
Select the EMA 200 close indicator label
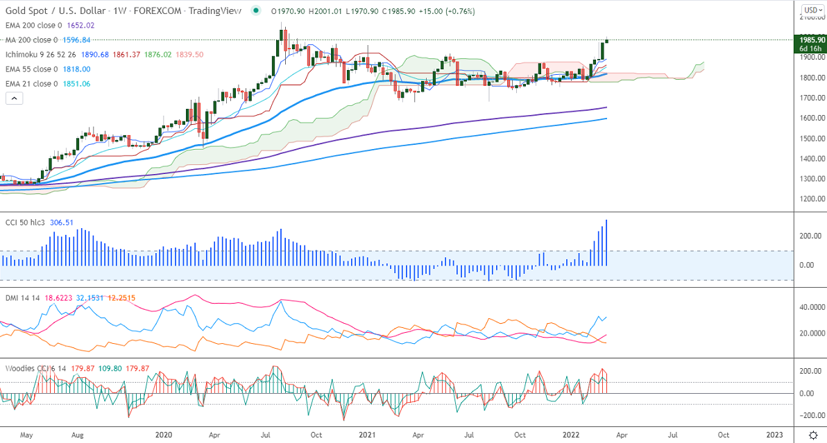pyautogui.click(x=34, y=25)
